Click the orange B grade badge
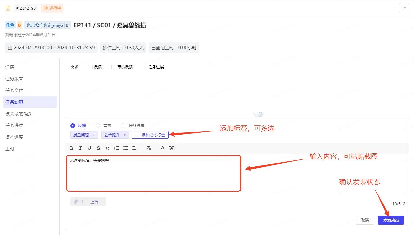This screenshot has height=235, width=414. (x=19, y=25)
